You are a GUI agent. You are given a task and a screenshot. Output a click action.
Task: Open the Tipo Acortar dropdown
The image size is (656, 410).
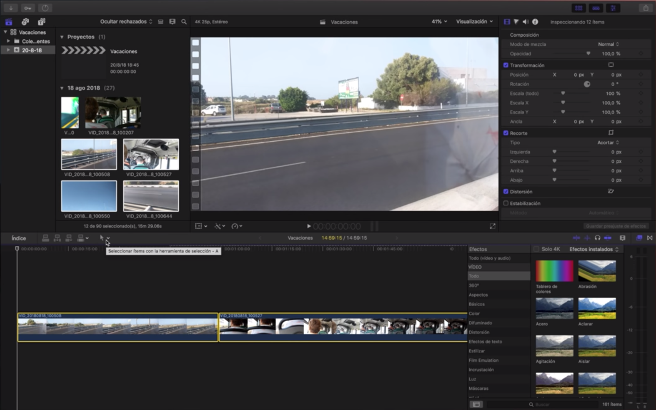coord(608,142)
